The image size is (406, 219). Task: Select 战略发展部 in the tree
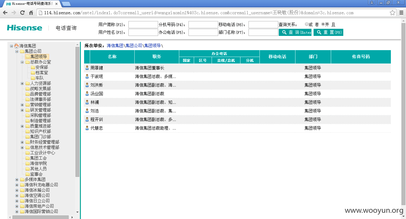[40, 89]
